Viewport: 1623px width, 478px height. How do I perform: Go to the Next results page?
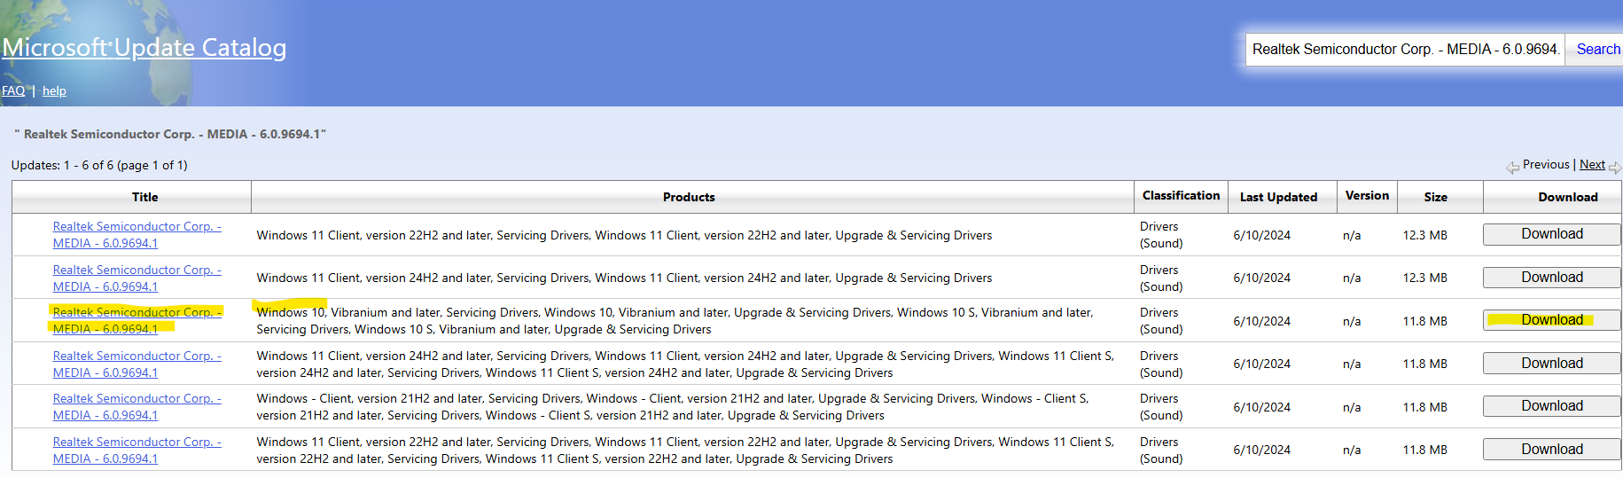coord(1592,165)
